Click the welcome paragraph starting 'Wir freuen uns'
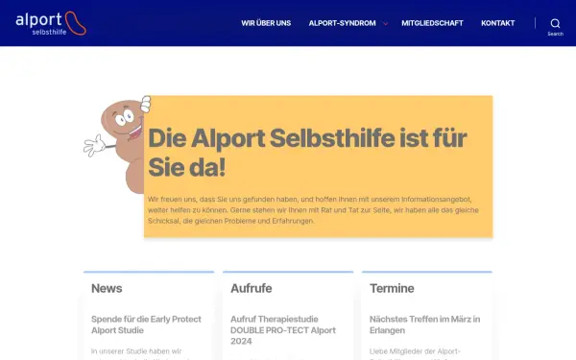The image size is (576, 360). tap(313, 210)
